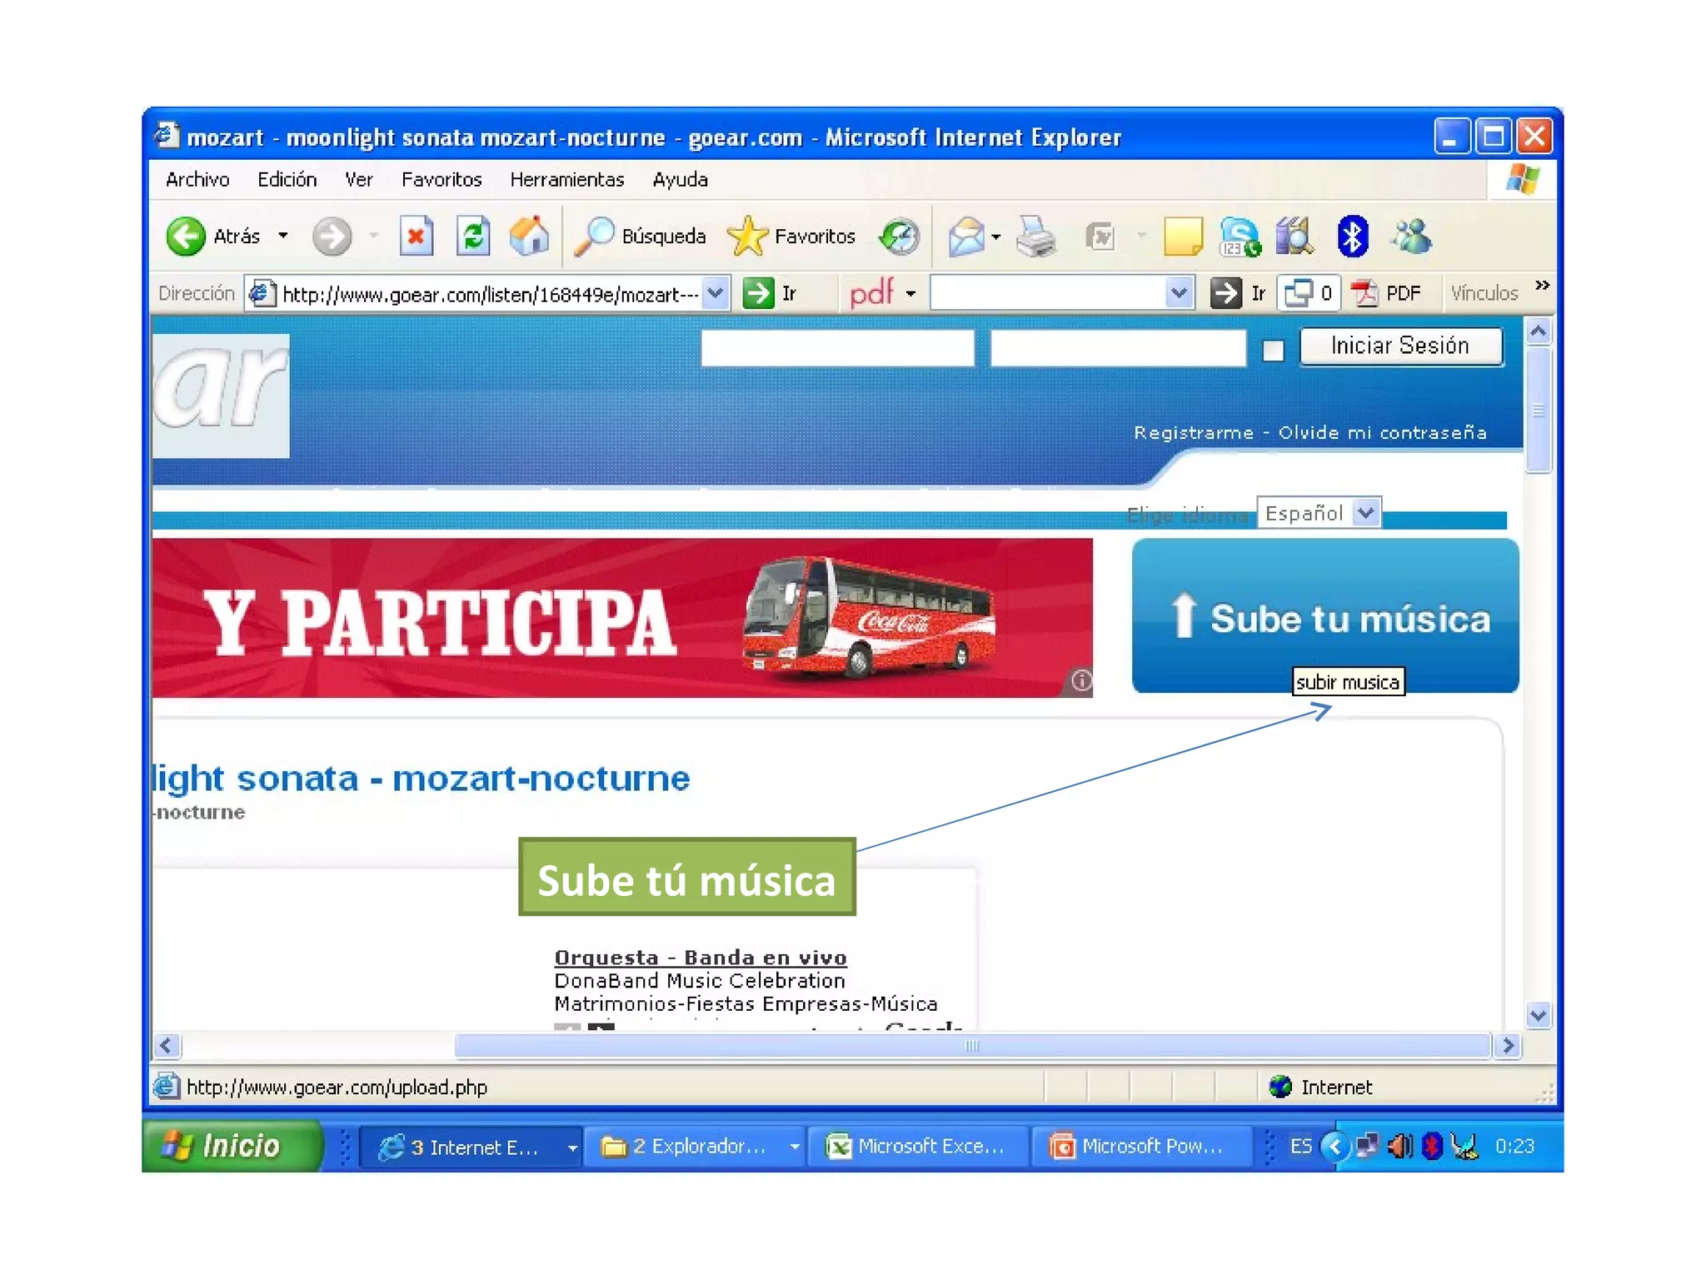Click the Mail envelope icon
The image size is (1706, 1279).
click(x=966, y=236)
